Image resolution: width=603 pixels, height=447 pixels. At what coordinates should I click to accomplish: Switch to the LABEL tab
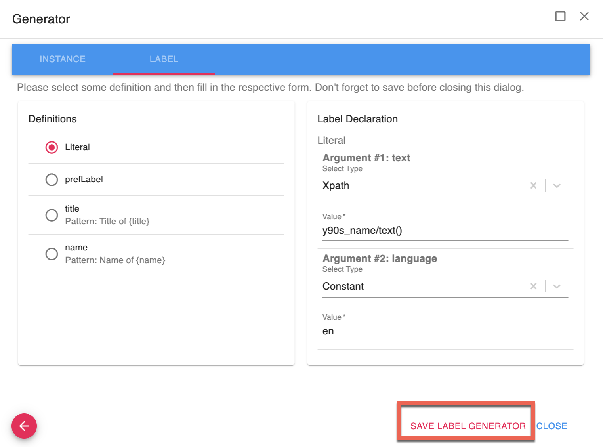[164, 59]
